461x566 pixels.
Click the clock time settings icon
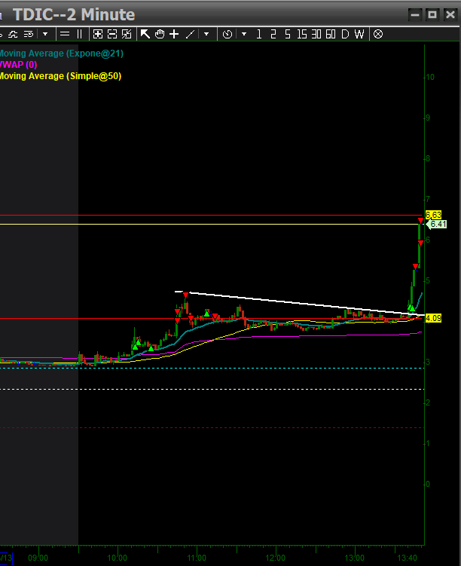(227, 35)
